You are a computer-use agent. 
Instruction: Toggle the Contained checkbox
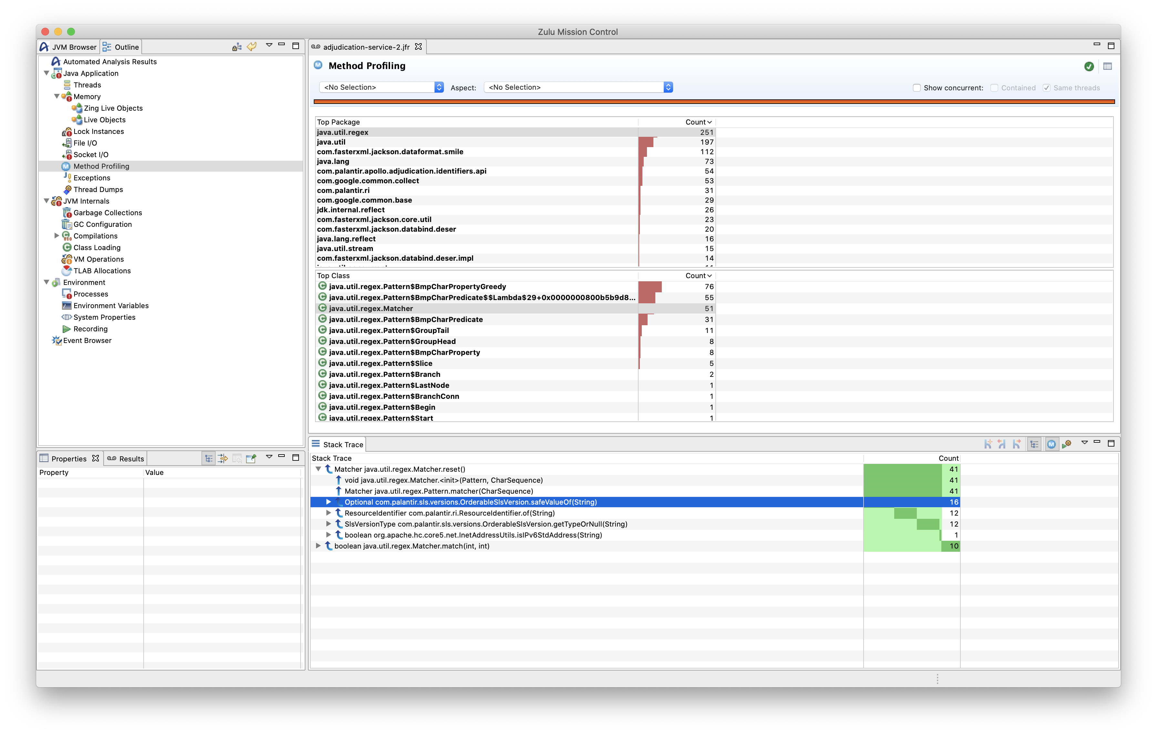click(994, 88)
